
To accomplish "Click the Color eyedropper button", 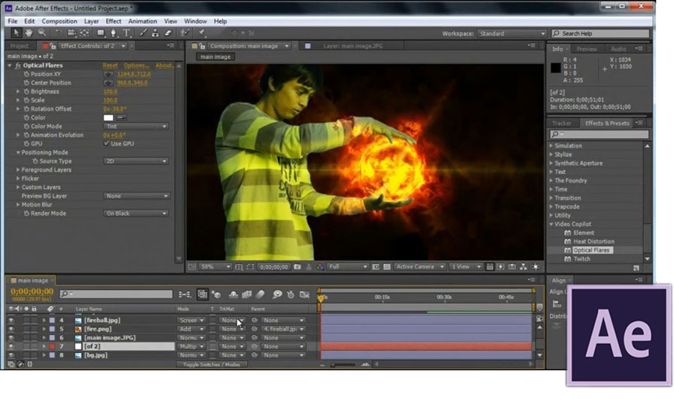I will [122, 117].
